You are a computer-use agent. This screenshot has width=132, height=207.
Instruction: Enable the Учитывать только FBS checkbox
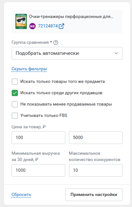click(15, 116)
